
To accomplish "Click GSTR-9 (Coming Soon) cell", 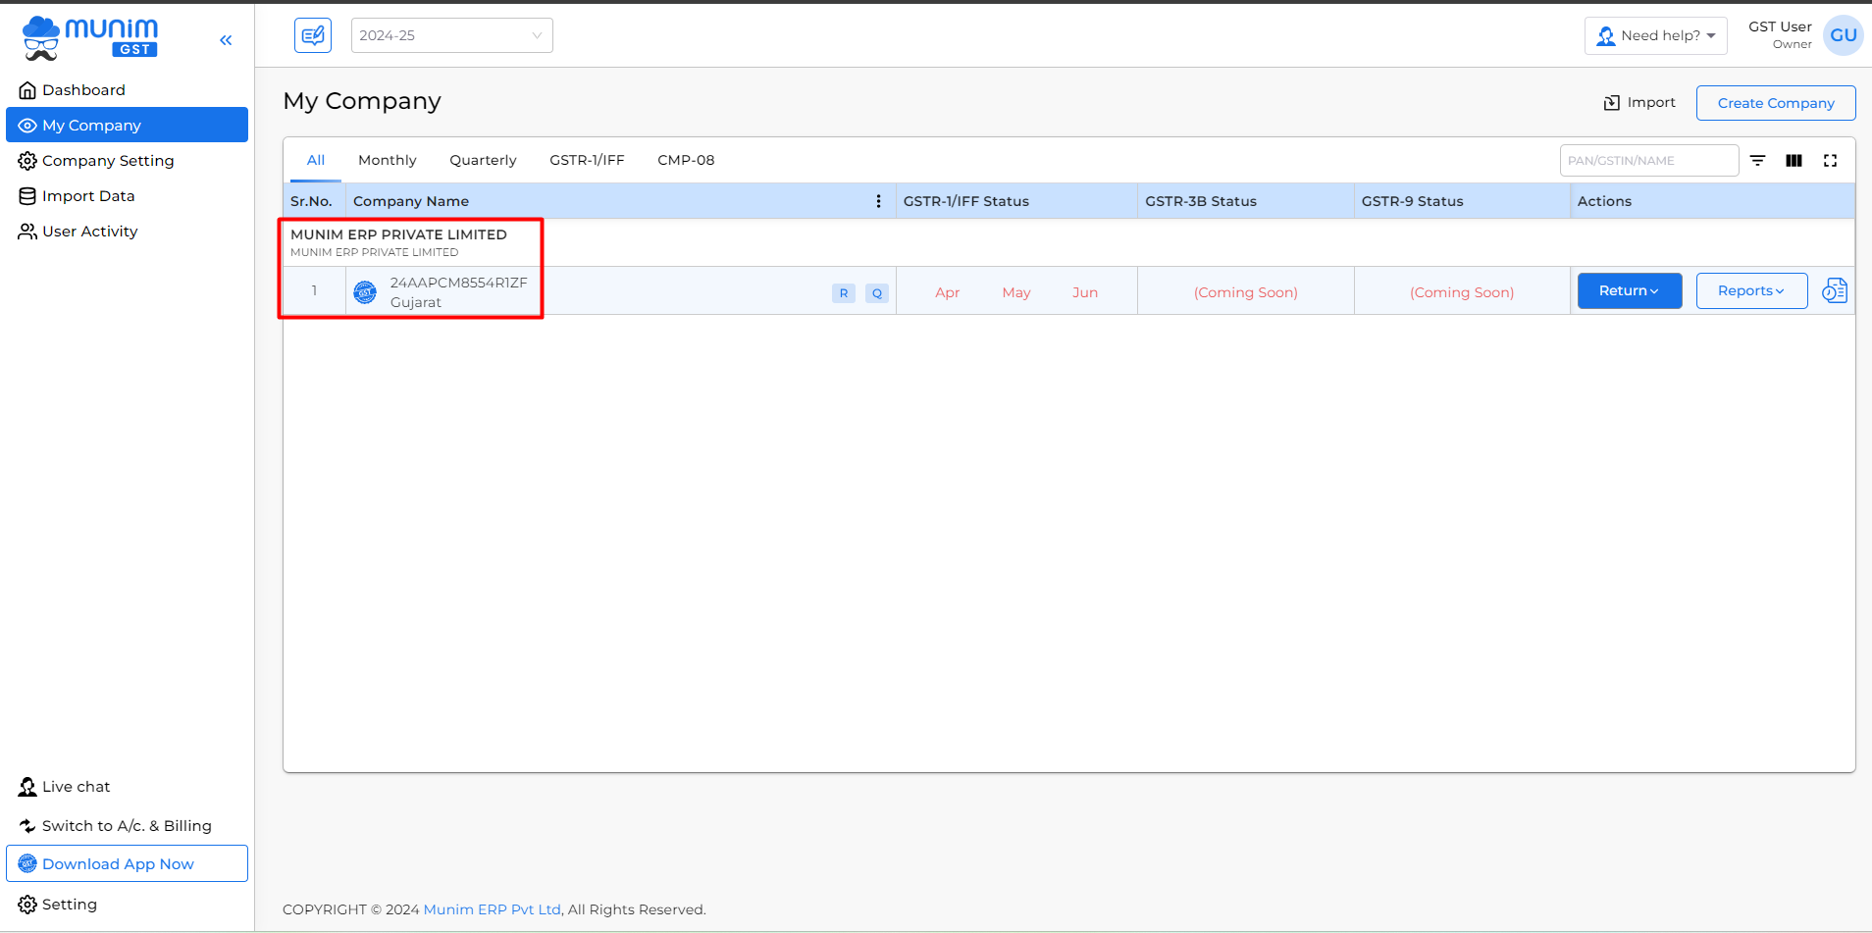I will [1462, 292].
